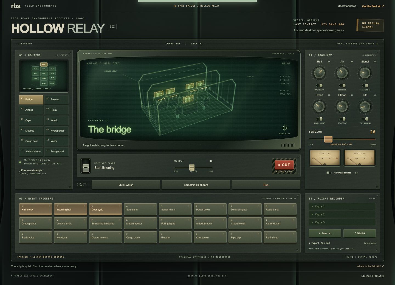
Task: Adjust the Stress knob
Action: point(342,107)
